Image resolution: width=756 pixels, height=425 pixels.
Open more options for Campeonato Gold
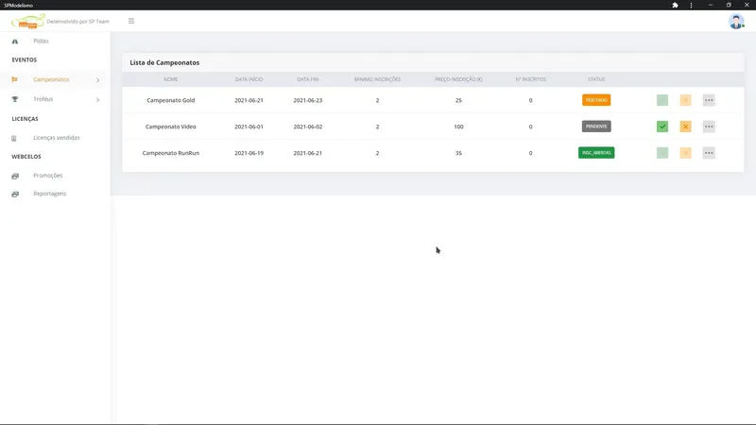(x=709, y=100)
